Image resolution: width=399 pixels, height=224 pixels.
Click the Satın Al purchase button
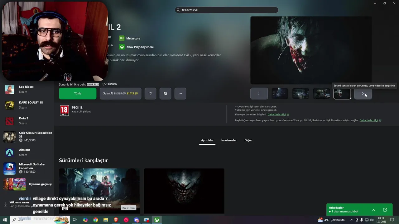click(x=120, y=93)
